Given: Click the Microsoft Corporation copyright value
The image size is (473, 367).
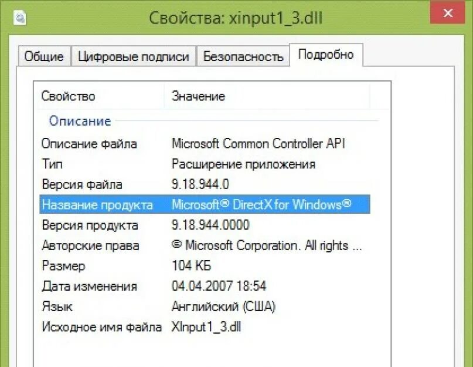Looking at the screenshot, I should 267,245.
